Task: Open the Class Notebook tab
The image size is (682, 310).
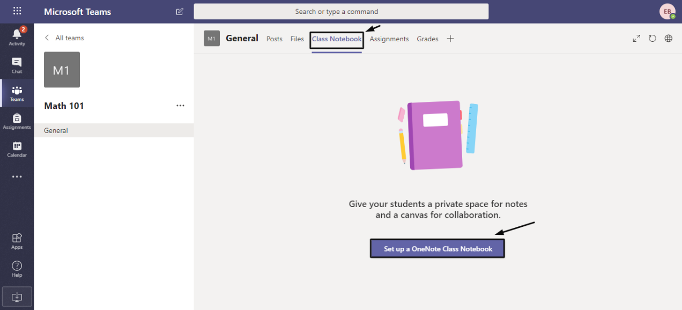Action: 337,39
